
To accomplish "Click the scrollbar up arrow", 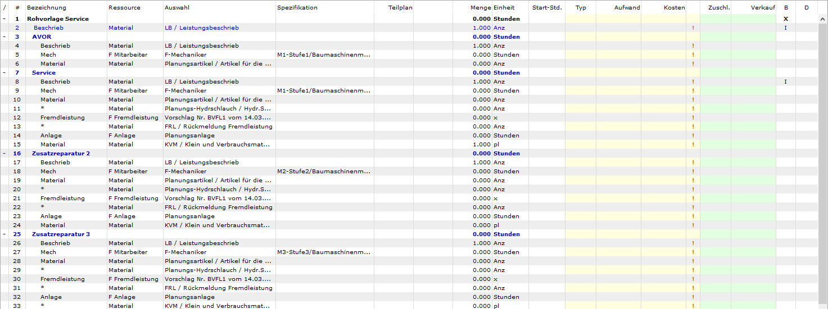I will click(x=823, y=19).
